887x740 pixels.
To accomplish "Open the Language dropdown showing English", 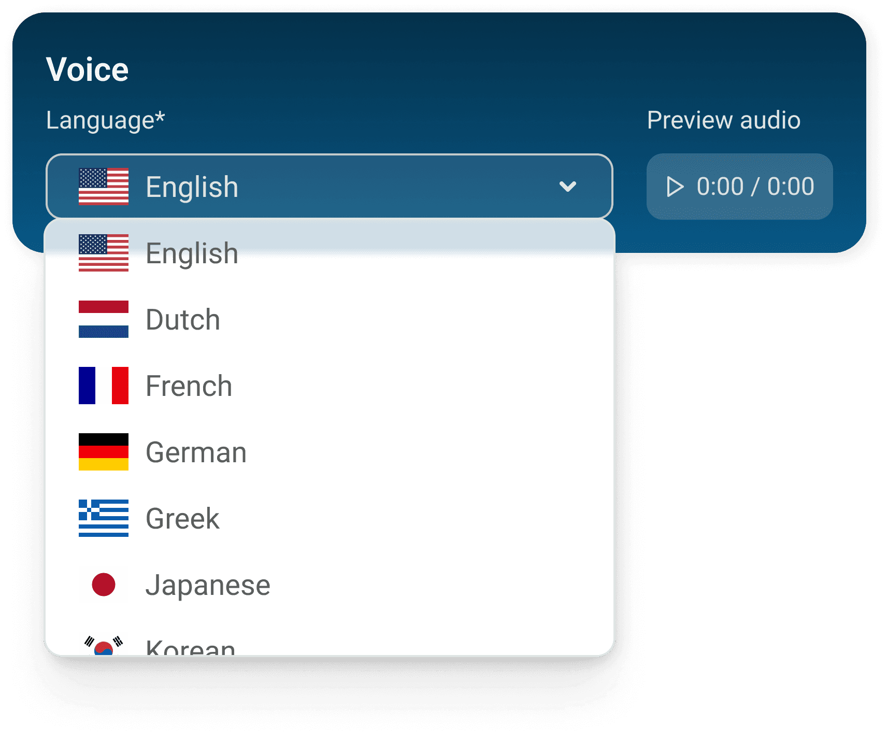I will [330, 186].
